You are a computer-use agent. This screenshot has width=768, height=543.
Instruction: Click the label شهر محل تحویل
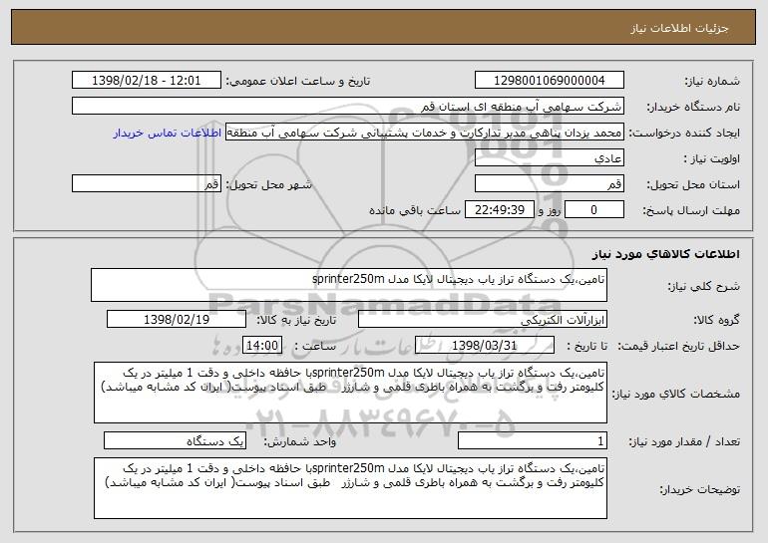[268, 185]
